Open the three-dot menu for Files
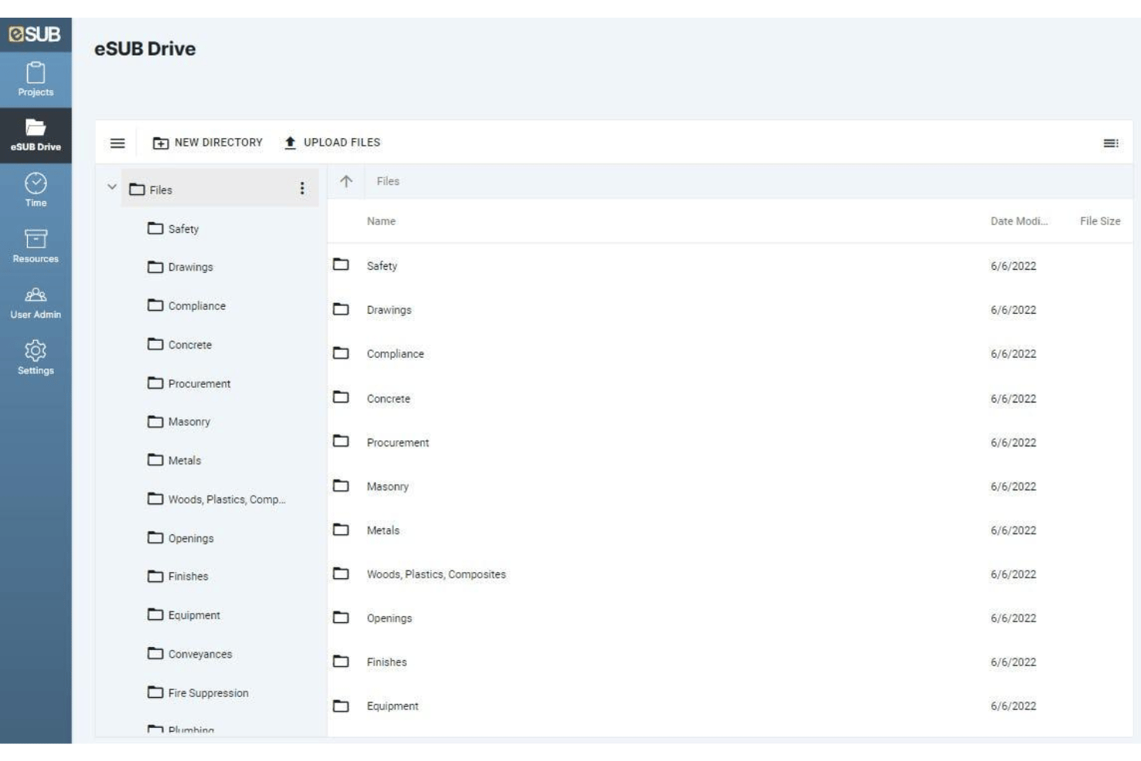Image resolution: width=1141 pixels, height=761 pixels. pyautogui.click(x=301, y=188)
